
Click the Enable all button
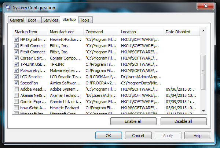point(133,121)
